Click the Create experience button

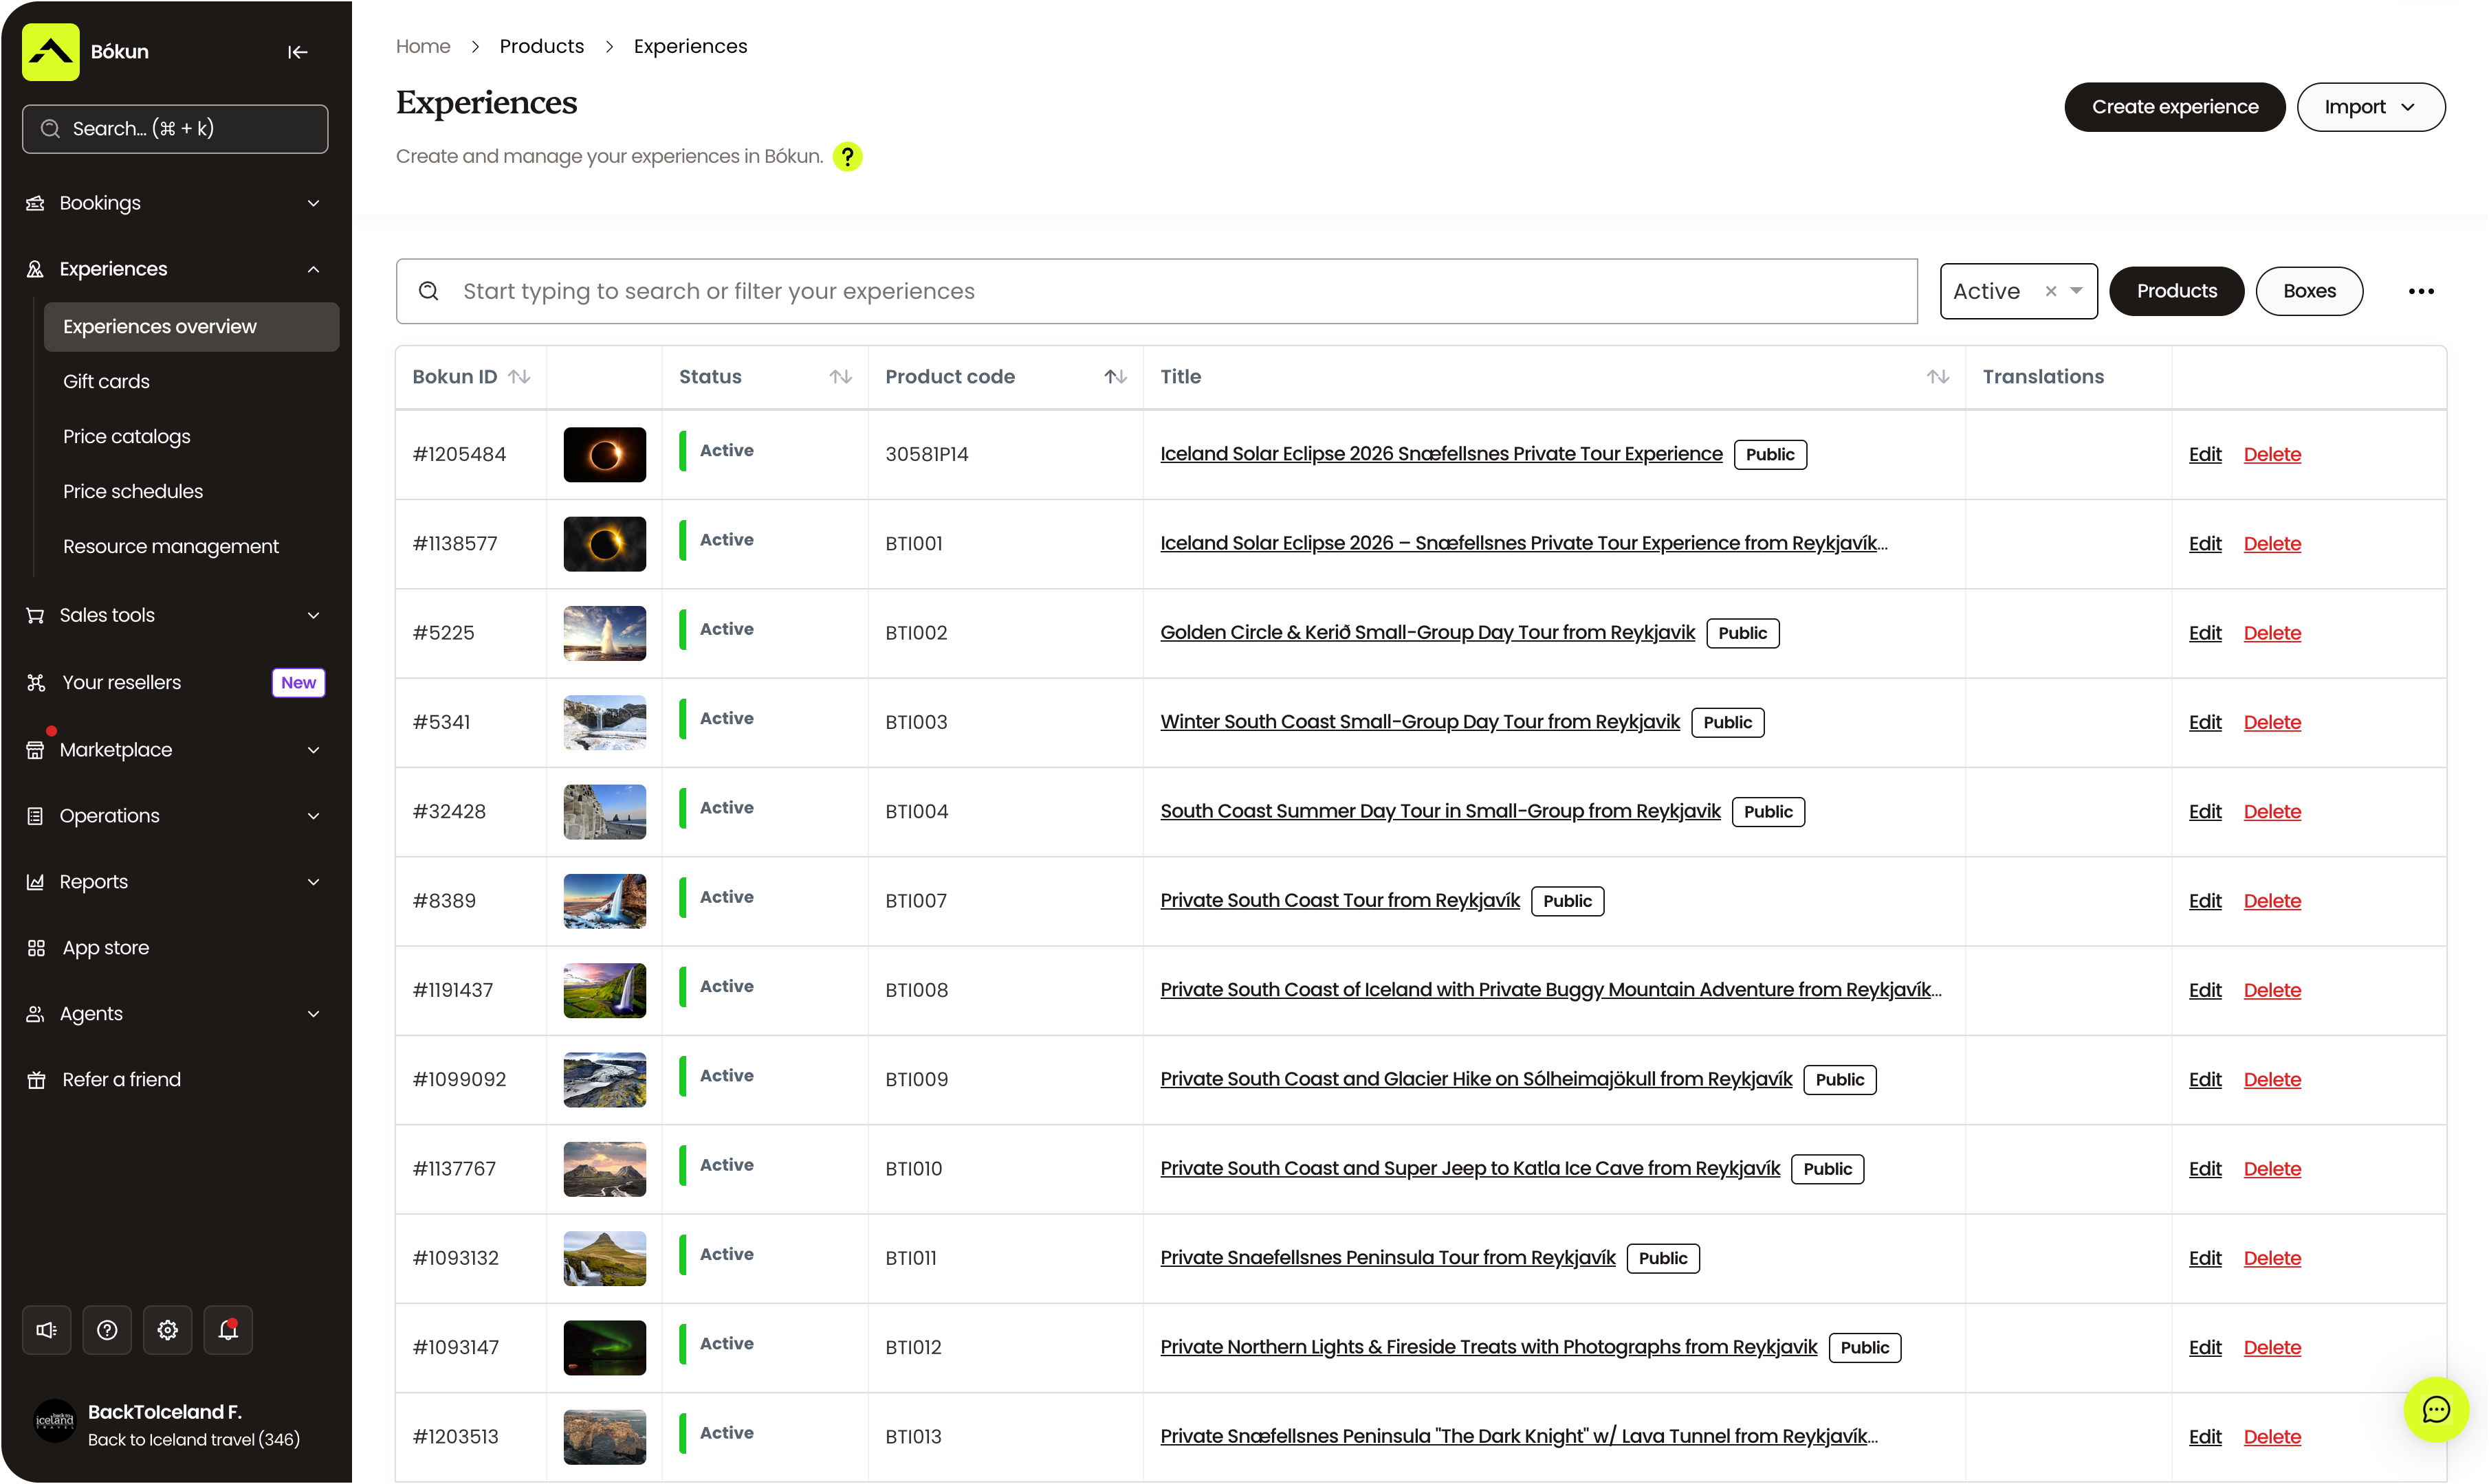2173,107
